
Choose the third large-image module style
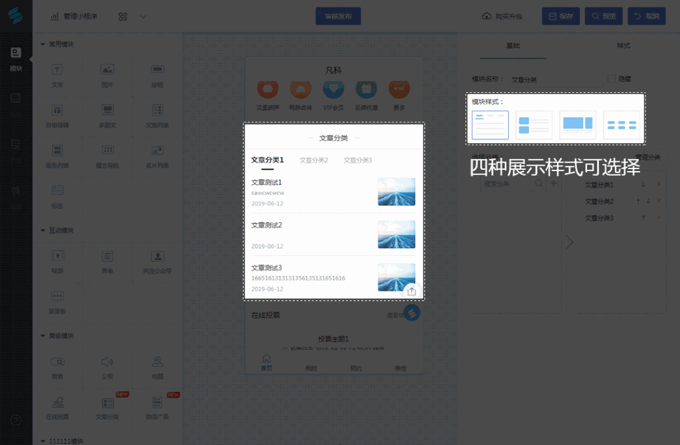coord(578,125)
